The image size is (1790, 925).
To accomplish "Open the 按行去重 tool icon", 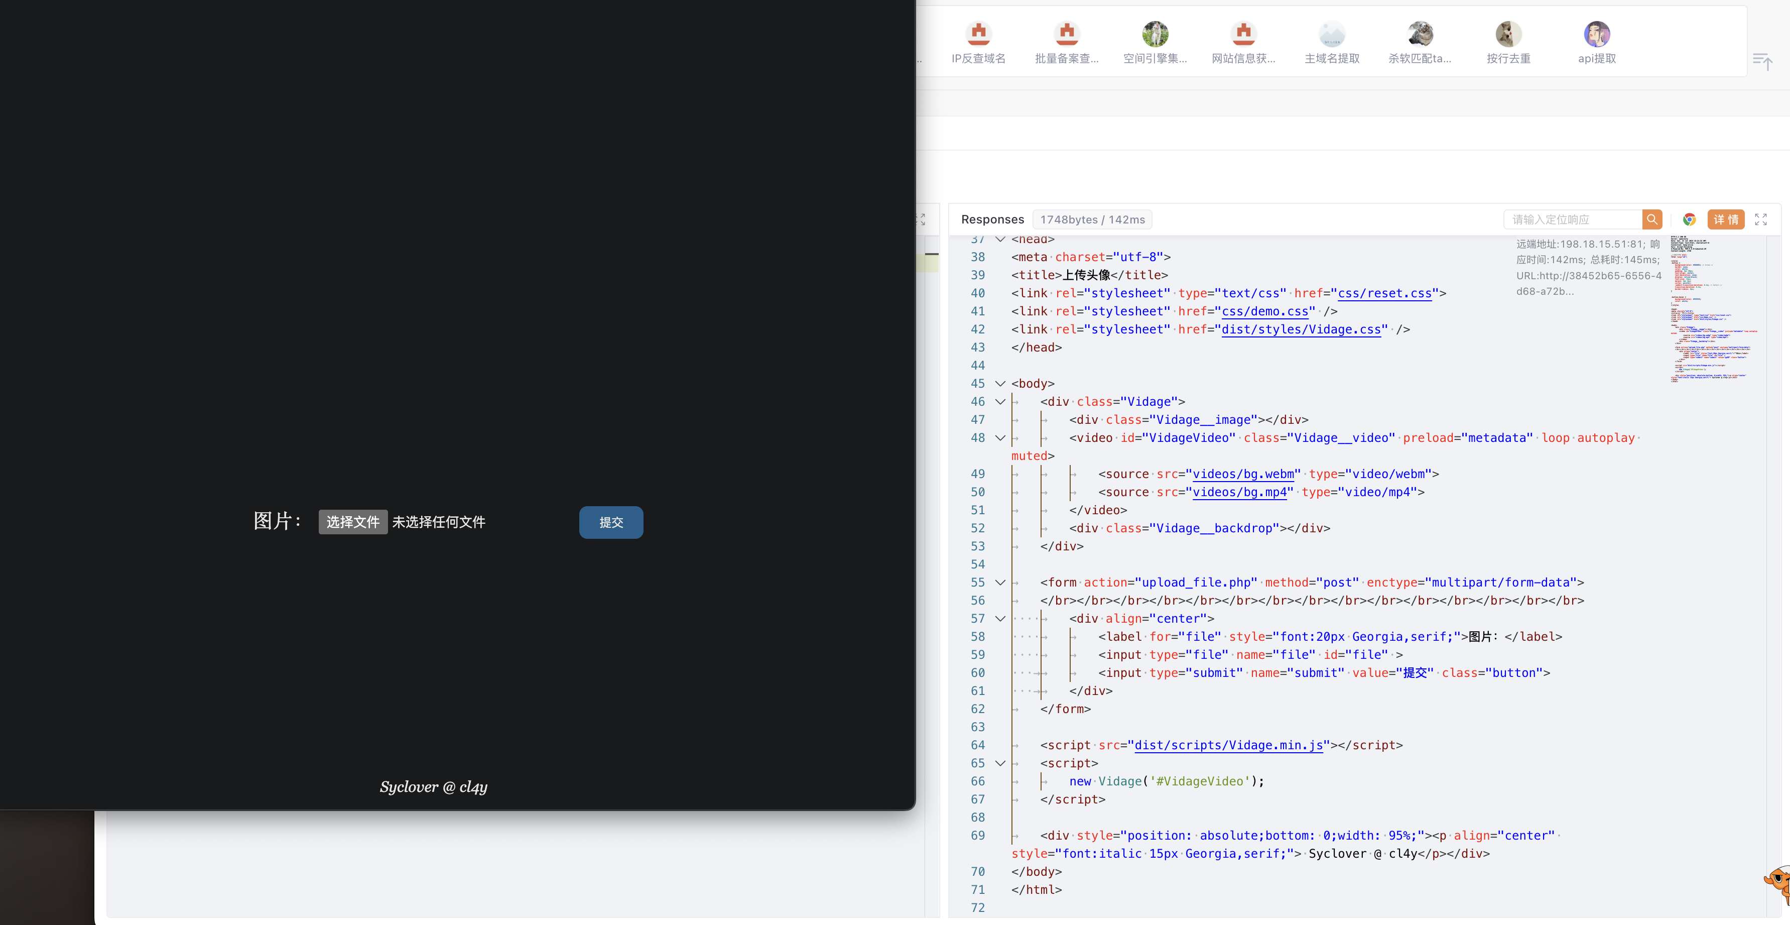I will coord(1508,34).
